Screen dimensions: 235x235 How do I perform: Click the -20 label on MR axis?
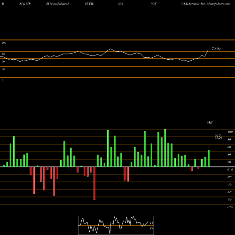coord(229,177)
